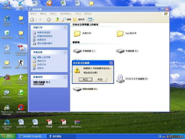Image resolution: width=185 pixels, height=139 pixels.
Task: Open the Search (搜尋) toolbar button
Action: (x=66, y=20)
